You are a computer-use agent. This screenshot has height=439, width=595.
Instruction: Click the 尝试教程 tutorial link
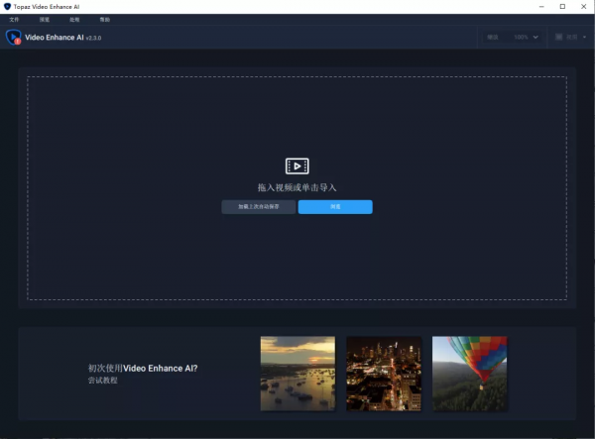(x=104, y=380)
